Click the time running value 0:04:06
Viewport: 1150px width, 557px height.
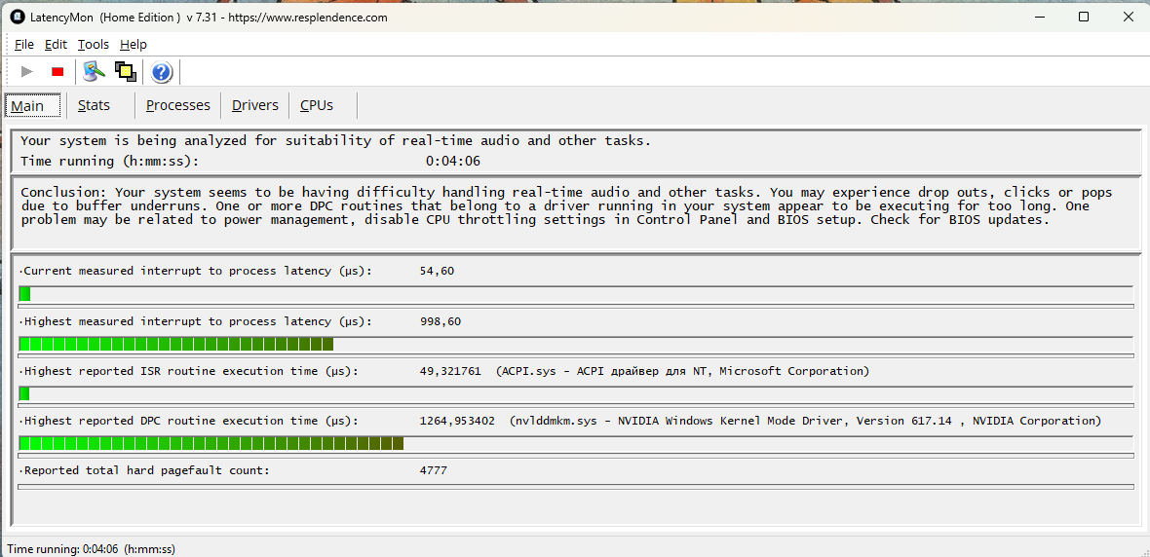coord(452,162)
